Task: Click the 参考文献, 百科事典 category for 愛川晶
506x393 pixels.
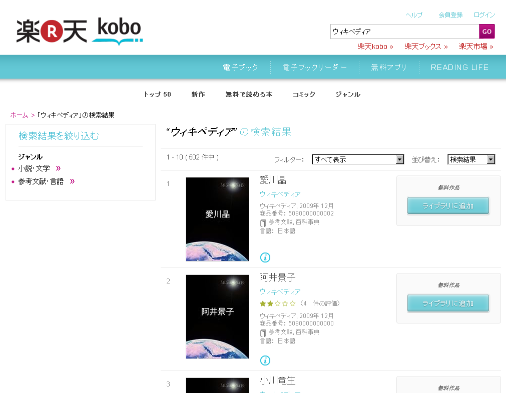Action: (294, 222)
